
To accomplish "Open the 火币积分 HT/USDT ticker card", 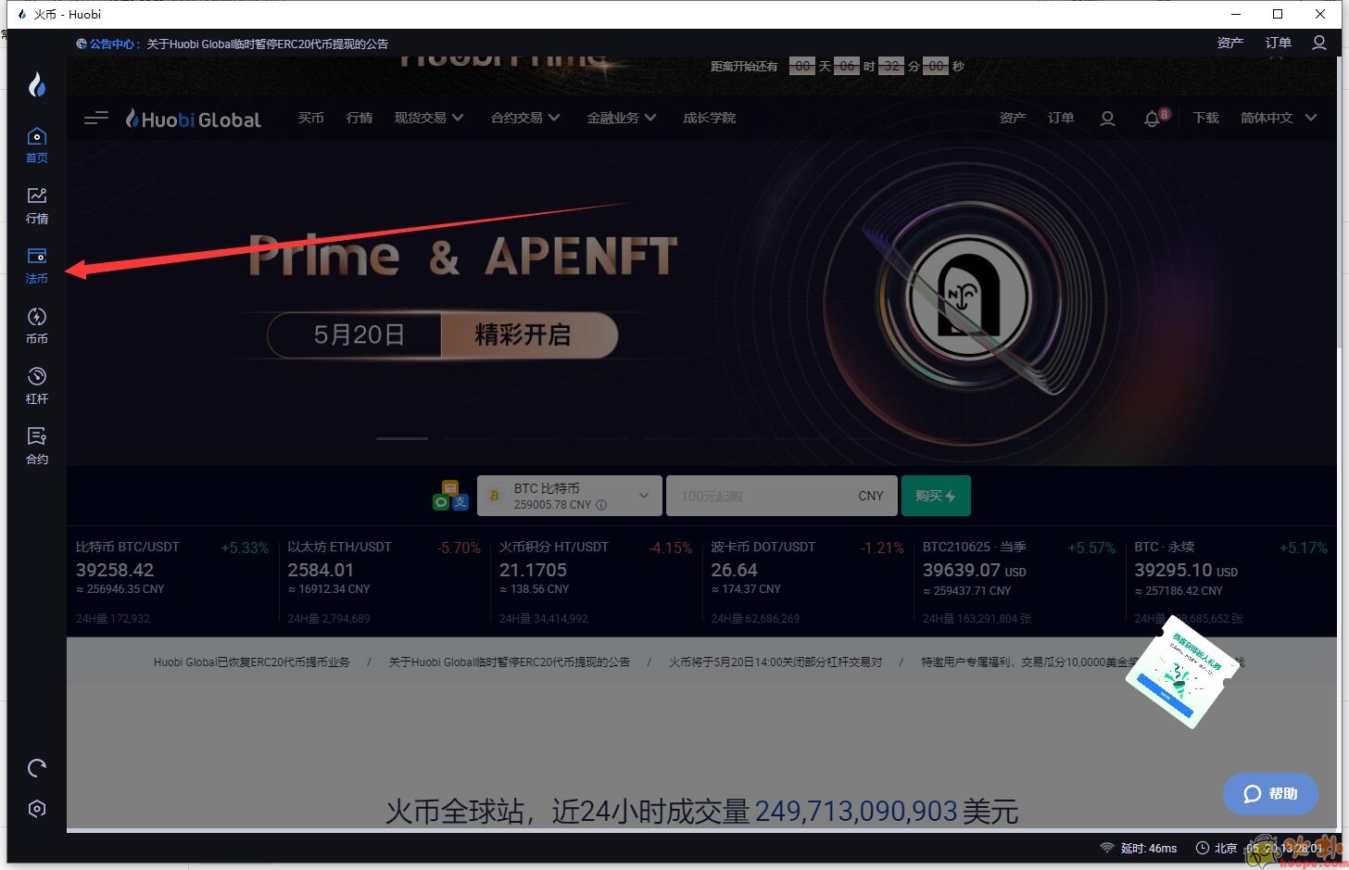I will point(596,582).
